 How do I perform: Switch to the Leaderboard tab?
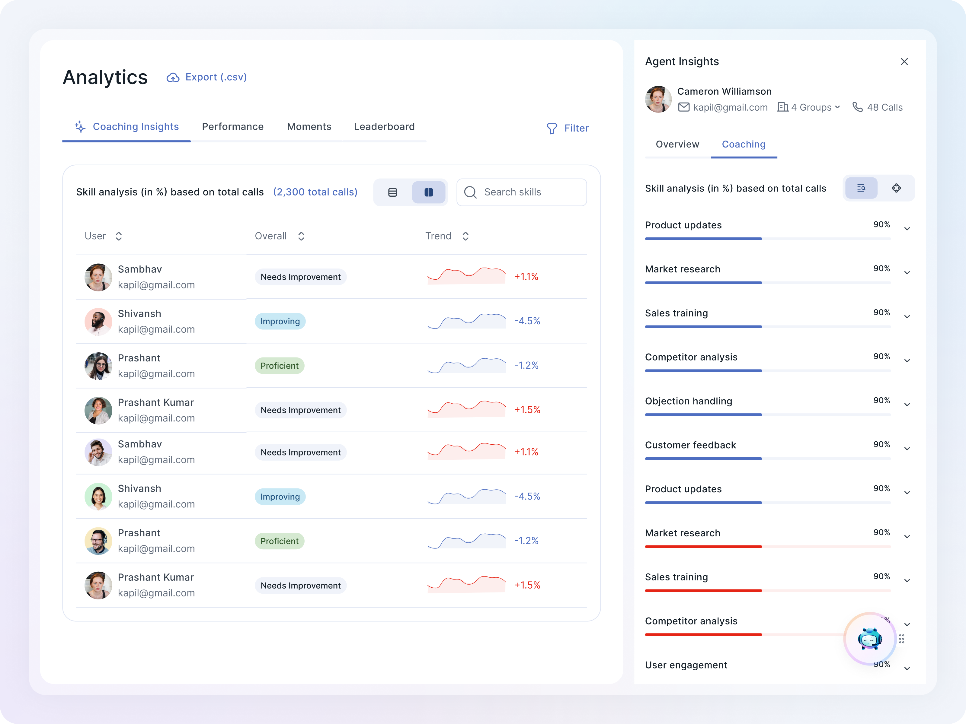click(384, 127)
